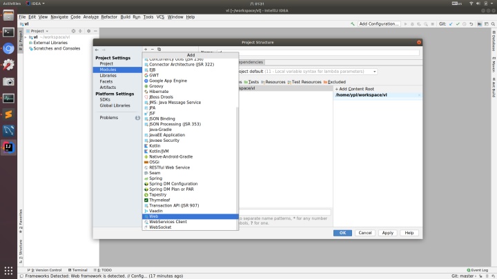Choose Web from the Add list

click(191, 216)
